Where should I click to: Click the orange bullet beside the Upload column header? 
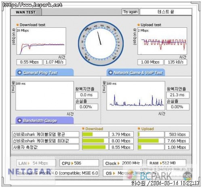[139, 128]
